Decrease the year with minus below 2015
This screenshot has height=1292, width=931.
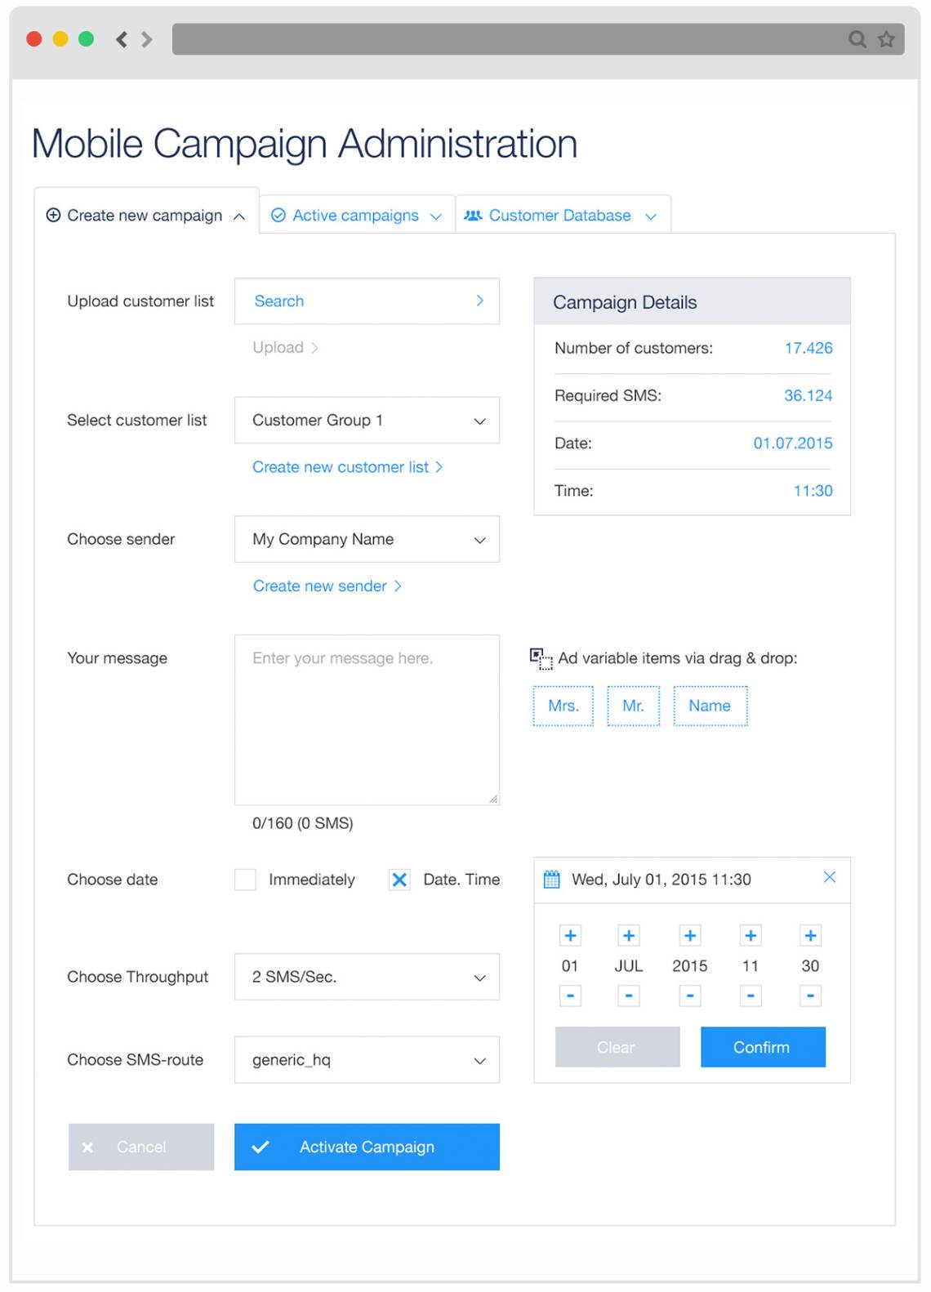690,996
